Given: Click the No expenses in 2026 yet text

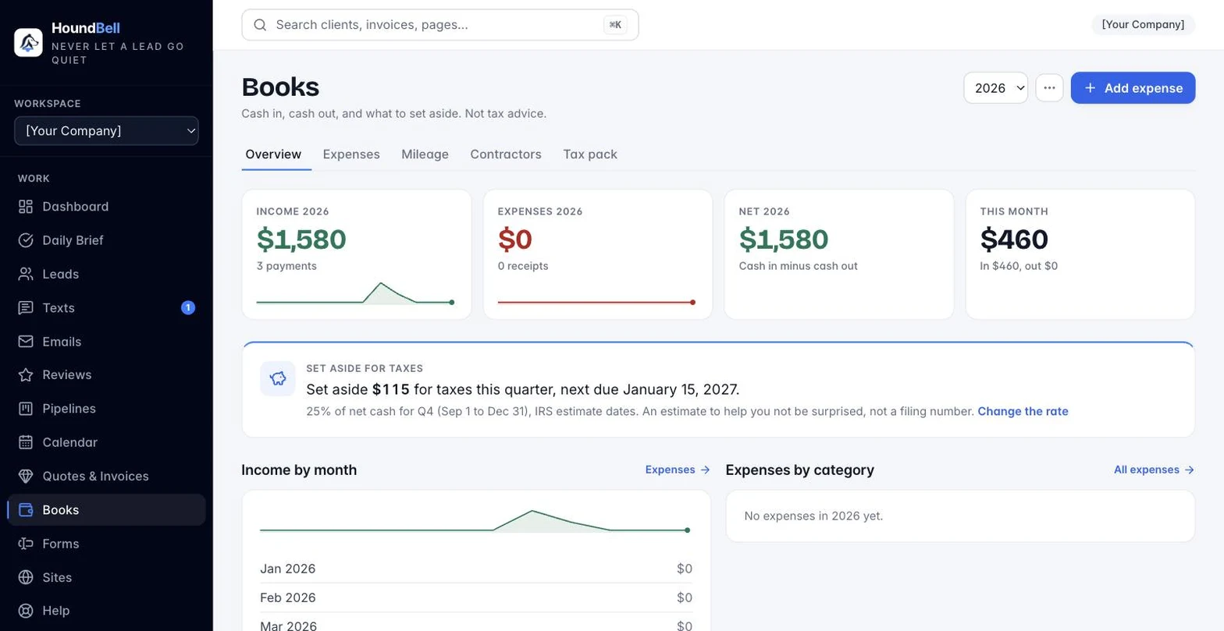Looking at the screenshot, I should (813, 516).
